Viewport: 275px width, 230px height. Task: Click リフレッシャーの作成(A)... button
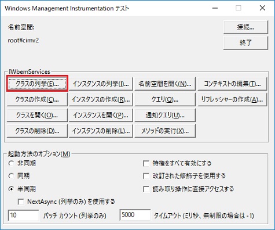coord(232,99)
